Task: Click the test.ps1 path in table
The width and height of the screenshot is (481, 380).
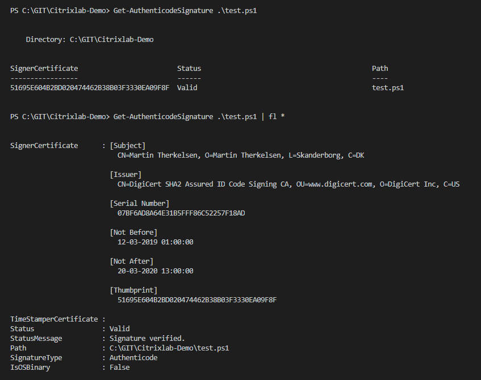Action: click(x=388, y=88)
